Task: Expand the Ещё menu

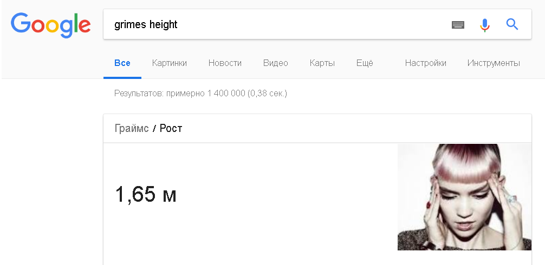Action: pos(365,63)
